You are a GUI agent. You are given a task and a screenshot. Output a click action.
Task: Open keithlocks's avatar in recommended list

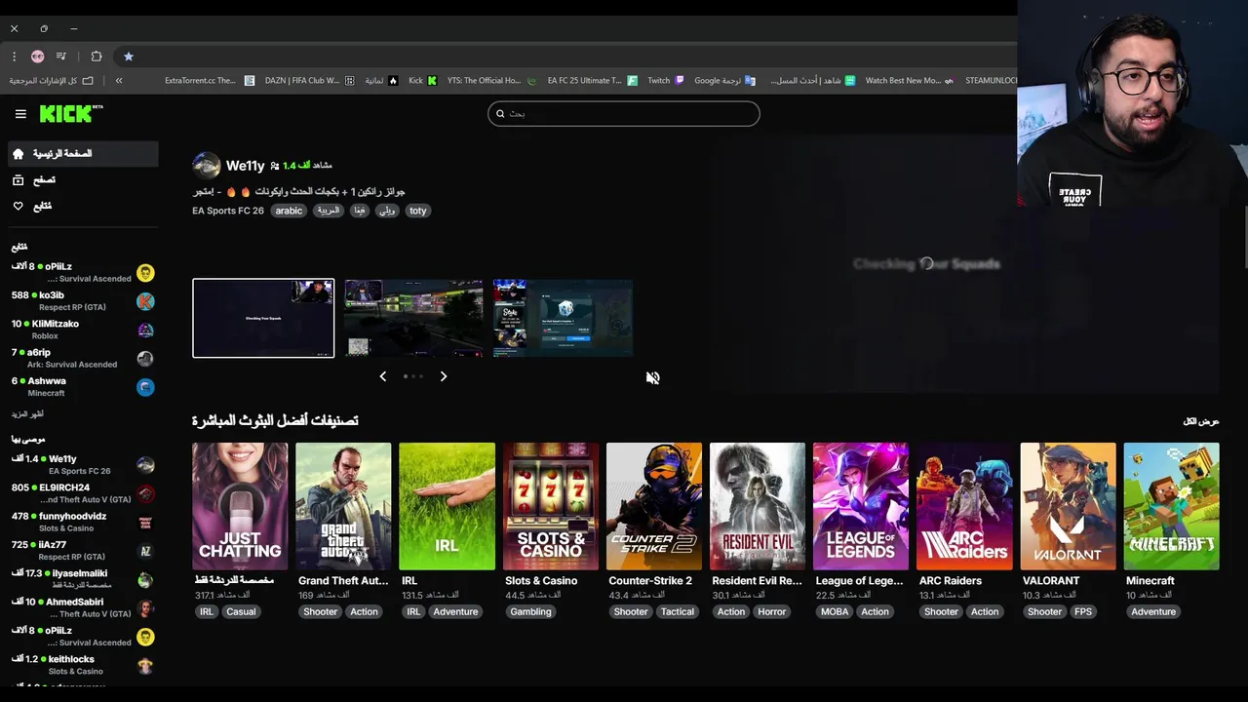point(145,666)
